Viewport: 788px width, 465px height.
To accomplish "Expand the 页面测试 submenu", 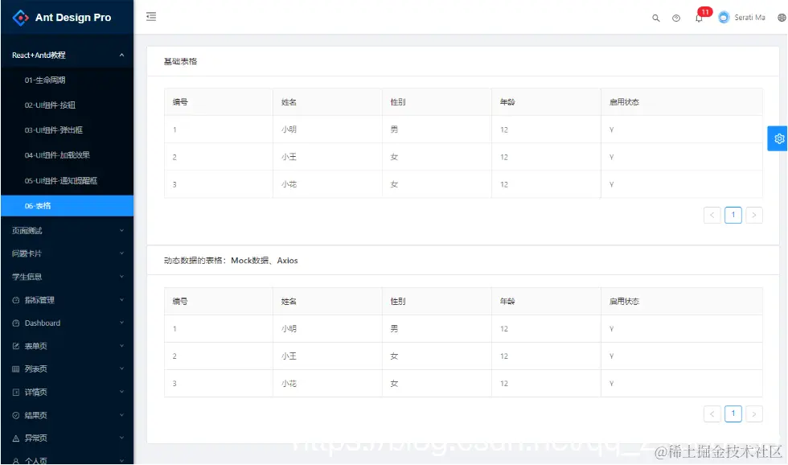I will tap(121, 230).
